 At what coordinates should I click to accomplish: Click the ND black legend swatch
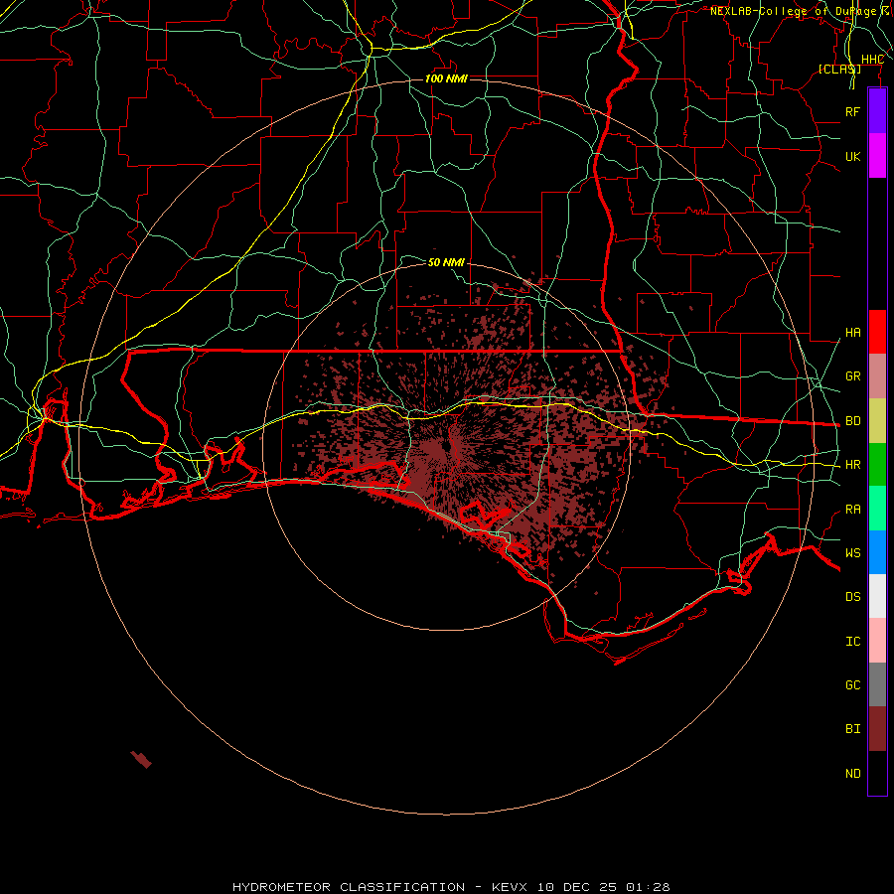[877, 773]
